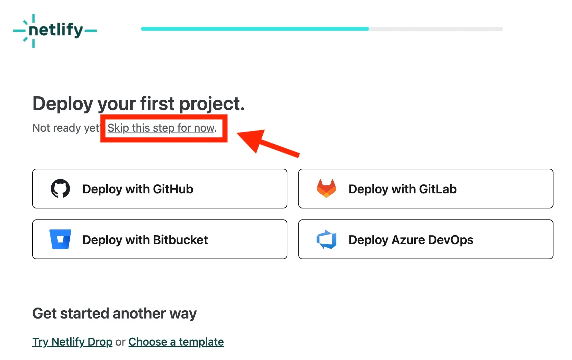572x360 pixels.
Task: Click the GitLab fox icon
Action: point(326,189)
